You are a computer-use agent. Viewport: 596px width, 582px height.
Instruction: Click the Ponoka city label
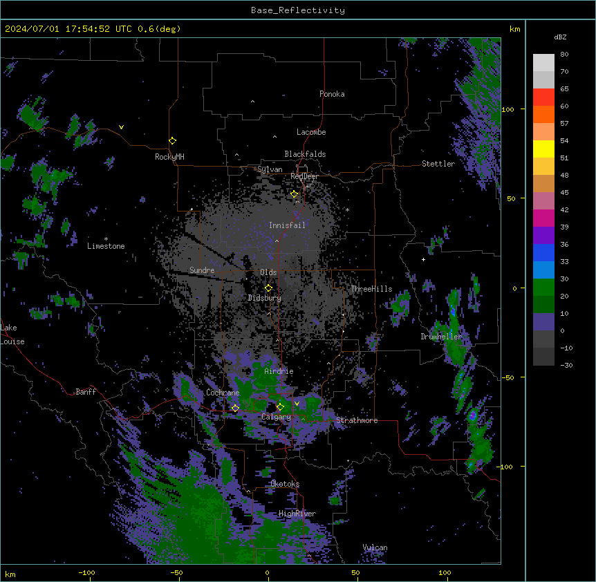332,94
